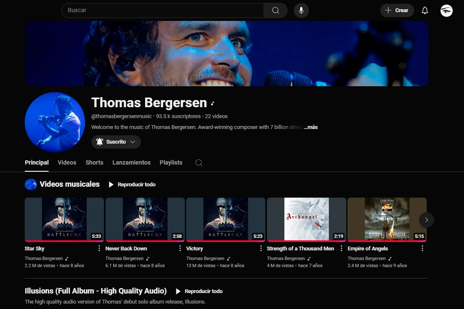The width and height of the screenshot is (464, 309).
Task: Open the Victory video thumbnail
Action: 226,219
